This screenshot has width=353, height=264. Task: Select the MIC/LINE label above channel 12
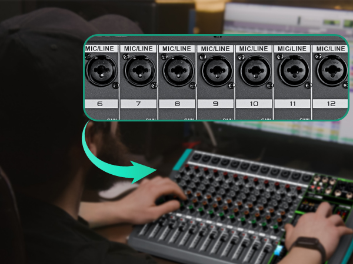coord(330,49)
